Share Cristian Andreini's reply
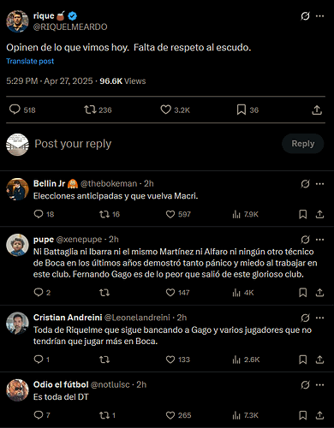The height and width of the screenshot is (428, 334). pos(319,360)
